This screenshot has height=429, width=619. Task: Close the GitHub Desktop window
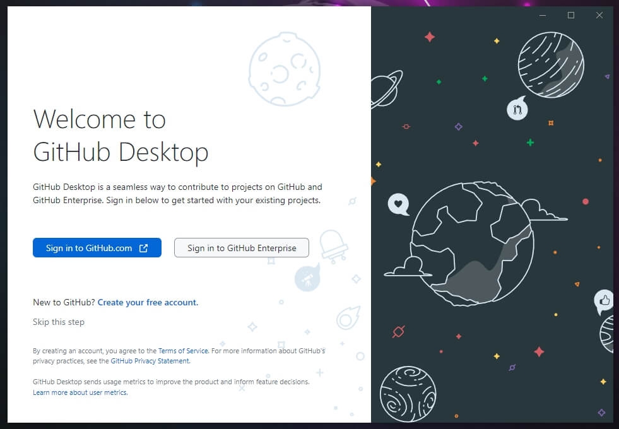599,15
